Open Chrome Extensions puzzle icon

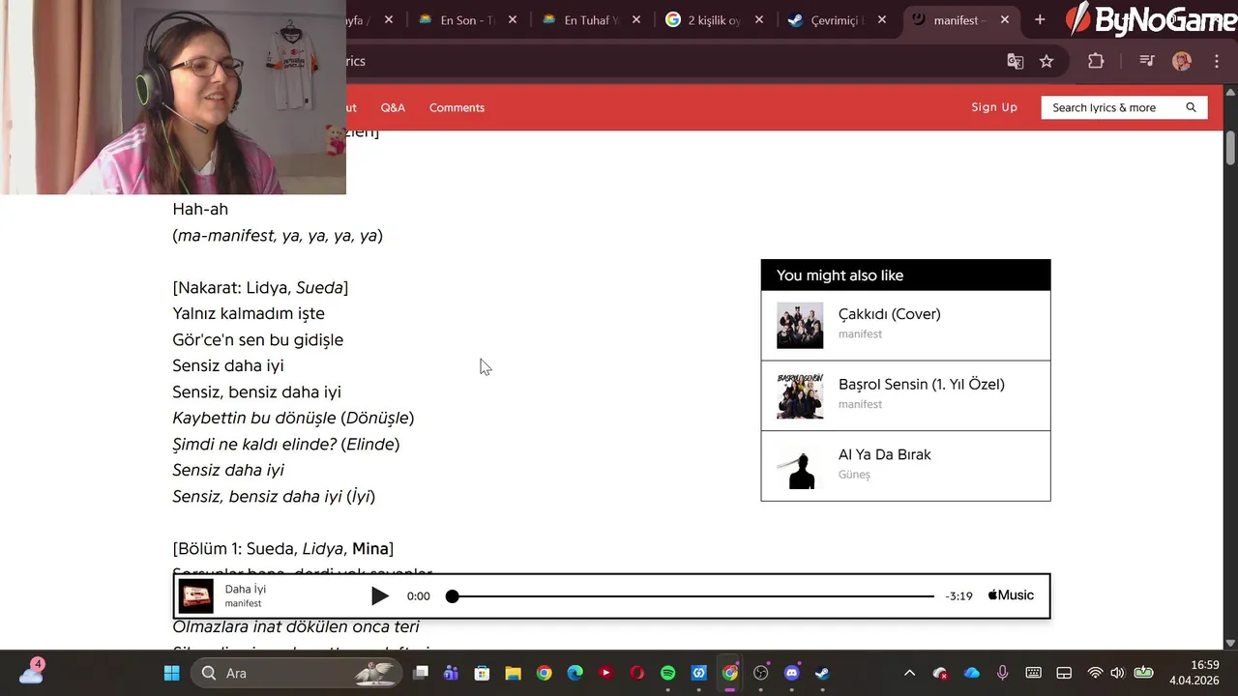[x=1096, y=61]
